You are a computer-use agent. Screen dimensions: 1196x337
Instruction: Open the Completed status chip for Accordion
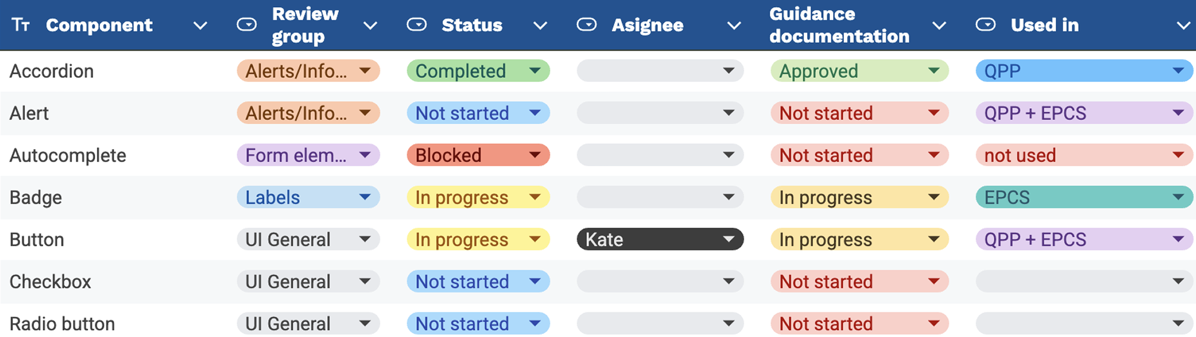(x=478, y=71)
